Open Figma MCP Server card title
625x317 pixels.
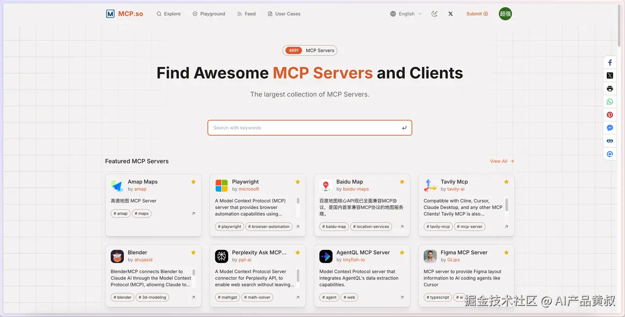point(464,252)
